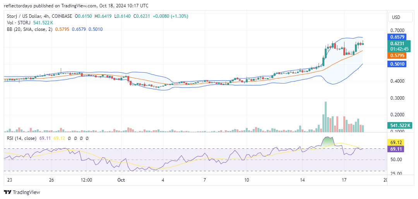Click the 0.7000 price scale label
Screen dimensions: 418x199
[397, 30]
